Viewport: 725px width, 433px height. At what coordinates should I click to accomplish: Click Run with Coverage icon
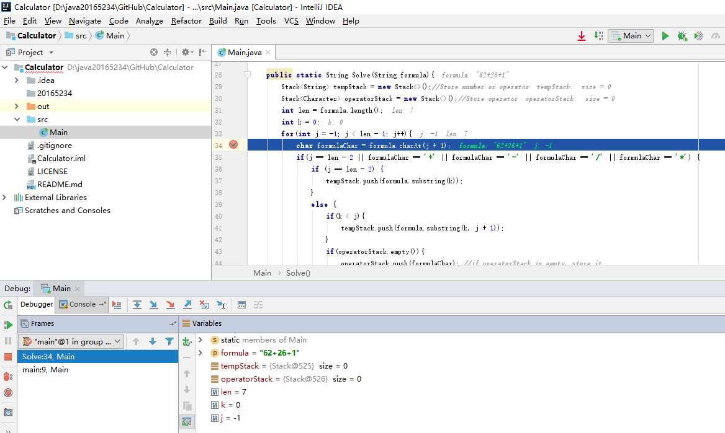click(699, 35)
